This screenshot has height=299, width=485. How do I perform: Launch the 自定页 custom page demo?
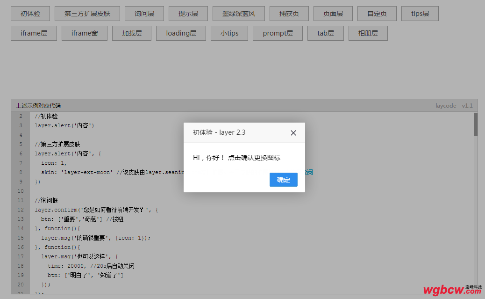click(x=377, y=14)
